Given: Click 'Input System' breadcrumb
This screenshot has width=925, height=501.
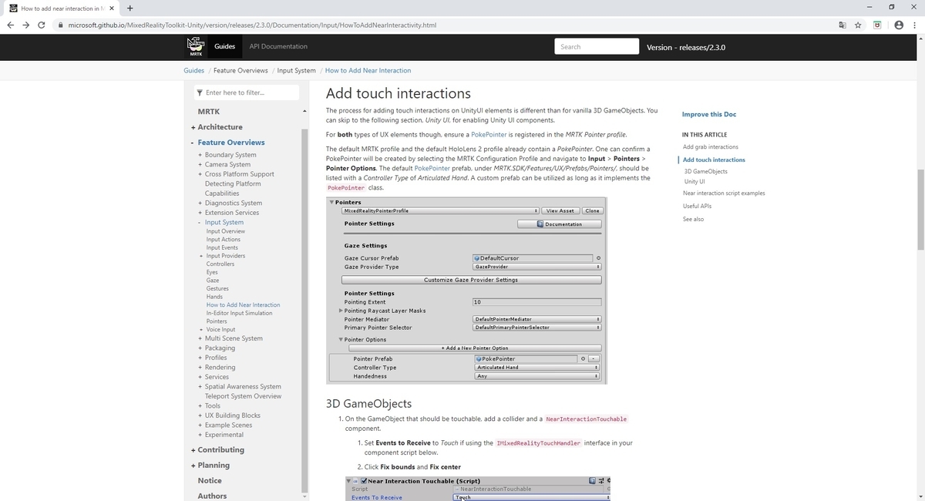Looking at the screenshot, I should click(x=297, y=70).
